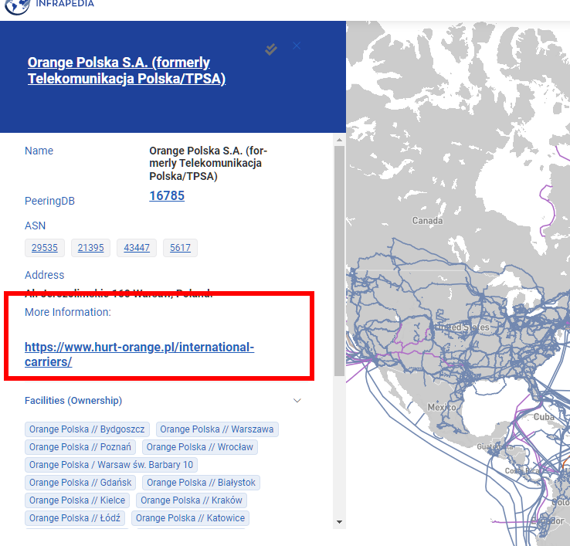Click the United States label on the map
Screen dimensions: 570x546
click(x=463, y=327)
